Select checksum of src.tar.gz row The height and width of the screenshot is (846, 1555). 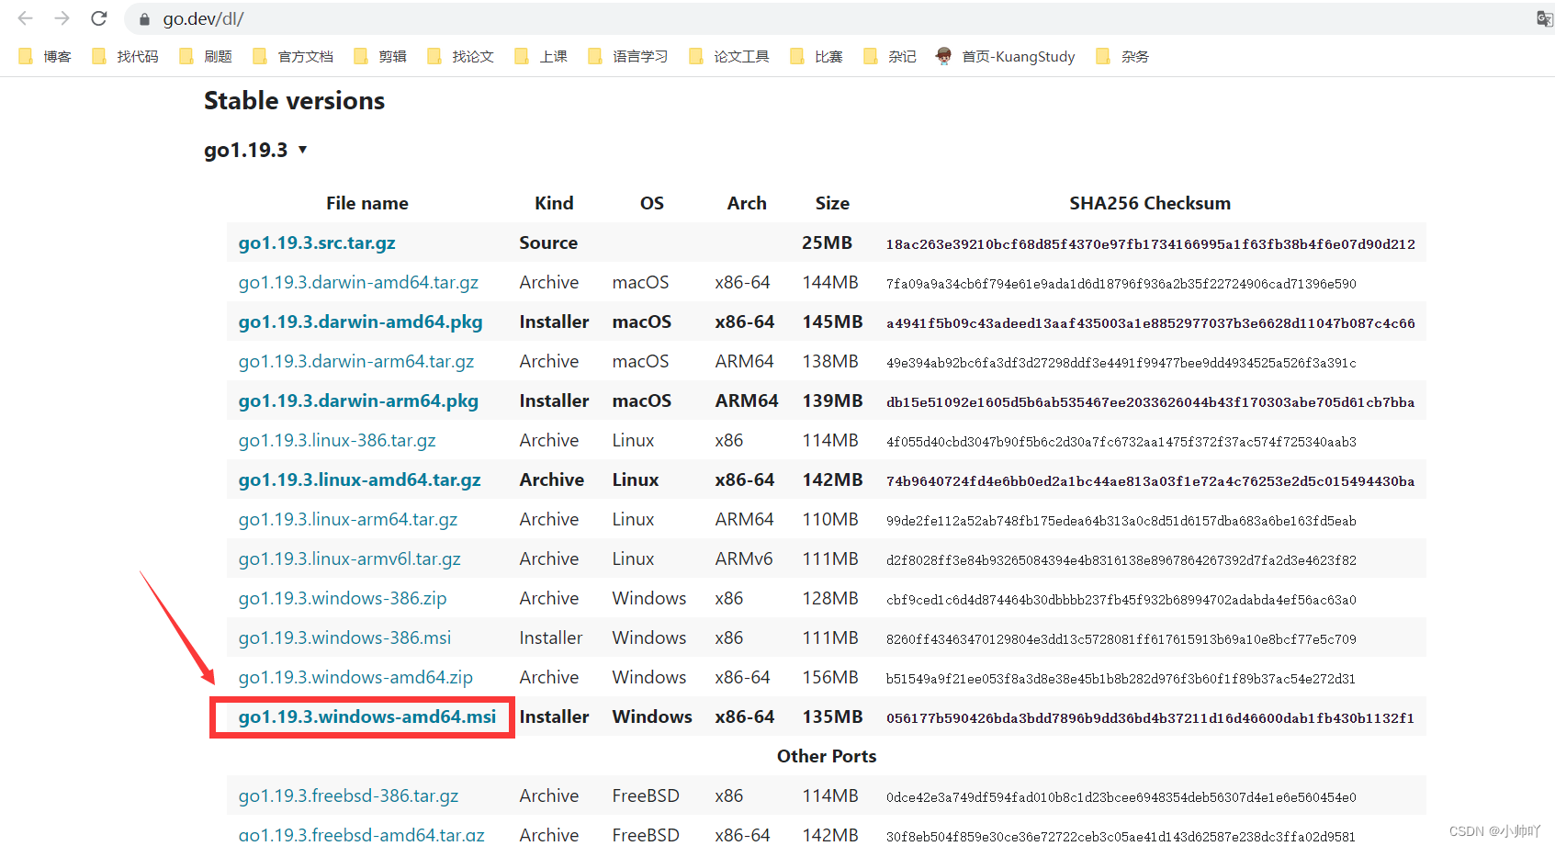pyautogui.click(x=1150, y=244)
